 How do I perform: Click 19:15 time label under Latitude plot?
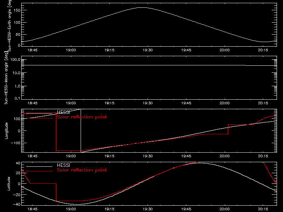pos(109,209)
